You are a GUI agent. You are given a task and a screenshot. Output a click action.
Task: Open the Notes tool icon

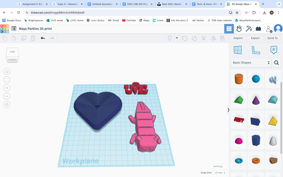pos(274,50)
